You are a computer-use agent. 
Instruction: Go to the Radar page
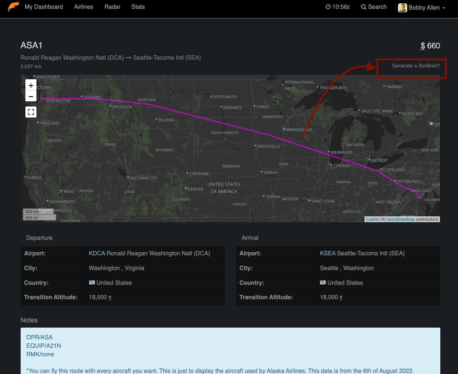click(x=112, y=7)
